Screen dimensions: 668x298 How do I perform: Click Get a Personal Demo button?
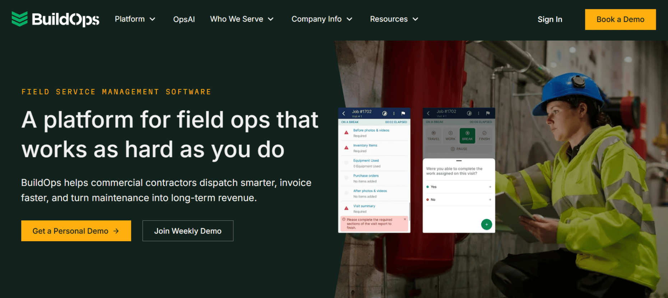(x=76, y=231)
